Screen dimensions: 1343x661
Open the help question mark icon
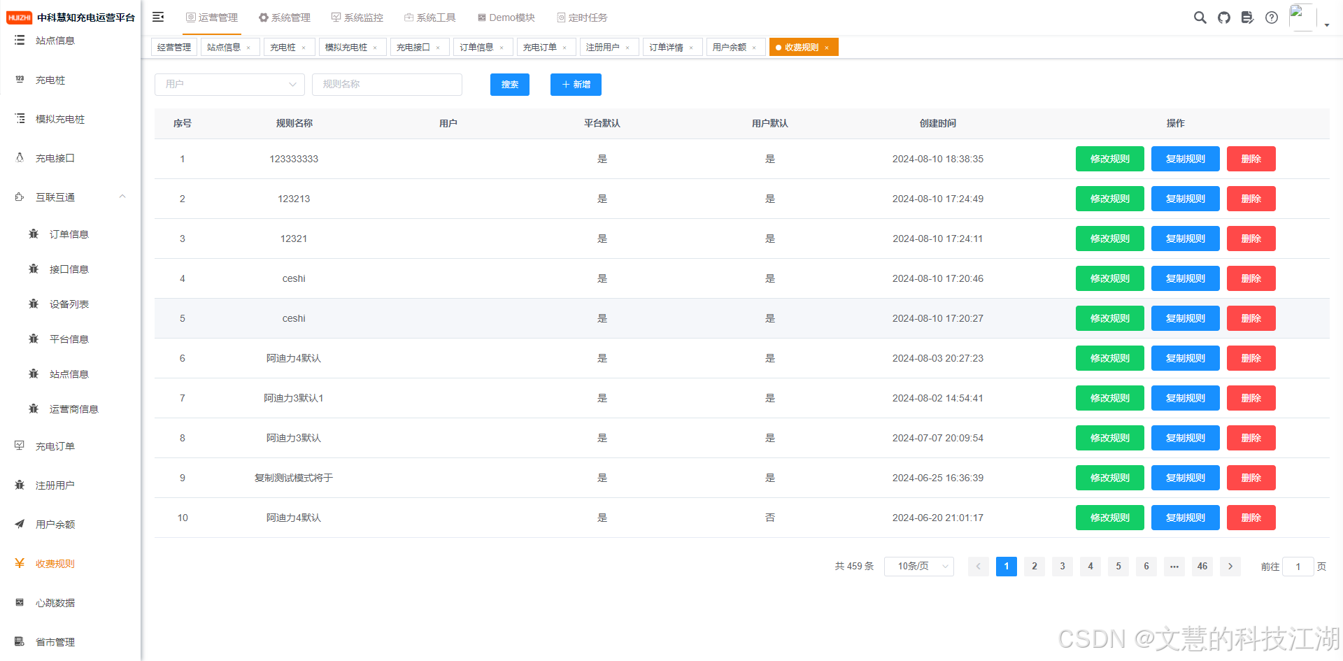click(1271, 17)
